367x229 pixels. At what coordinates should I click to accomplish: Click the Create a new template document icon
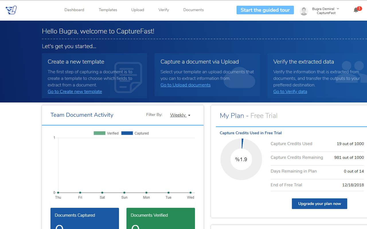point(128,78)
